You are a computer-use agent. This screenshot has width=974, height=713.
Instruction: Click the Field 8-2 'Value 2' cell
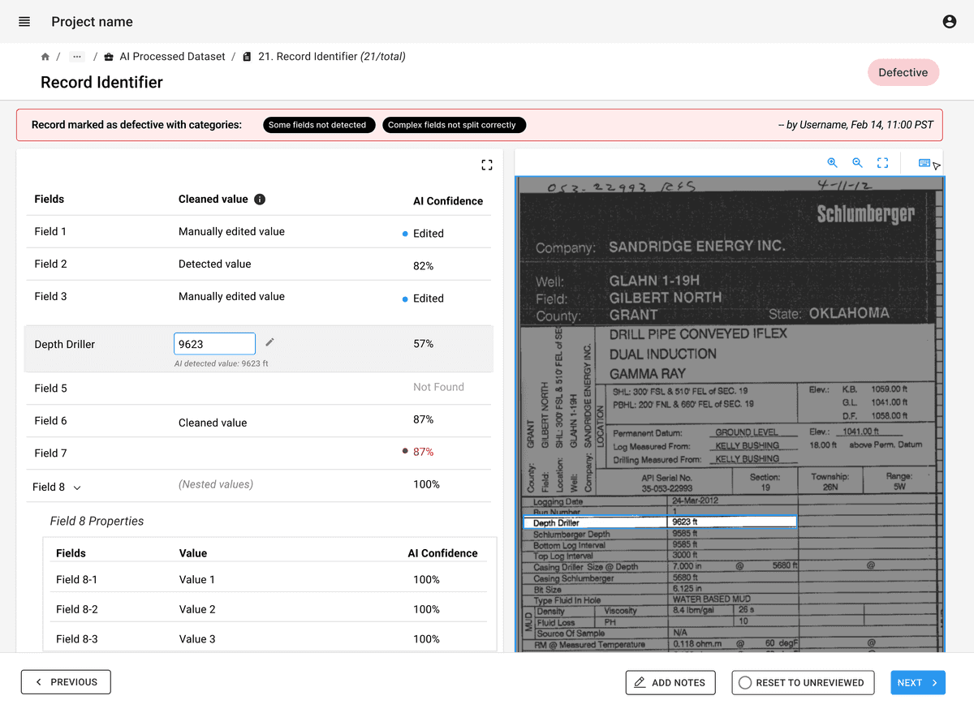(197, 609)
